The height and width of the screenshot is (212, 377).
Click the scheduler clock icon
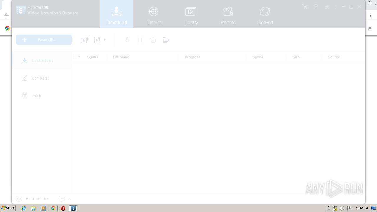tap(62, 199)
